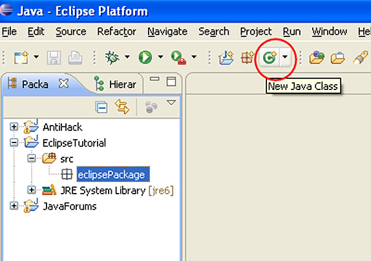Minimize the Package Explorer view
Screen dimensions: 371x261
tap(154, 79)
